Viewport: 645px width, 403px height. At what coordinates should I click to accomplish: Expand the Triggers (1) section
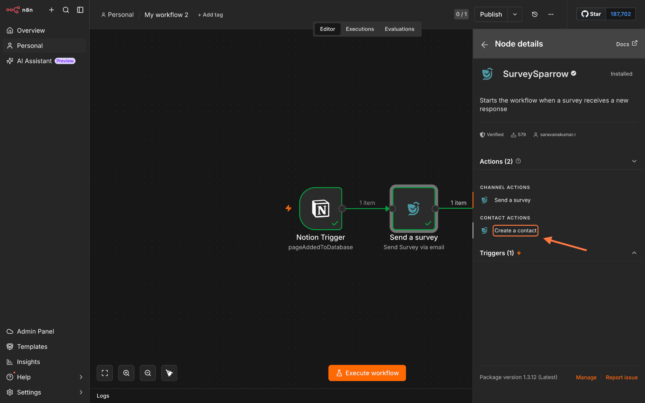tap(634, 253)
